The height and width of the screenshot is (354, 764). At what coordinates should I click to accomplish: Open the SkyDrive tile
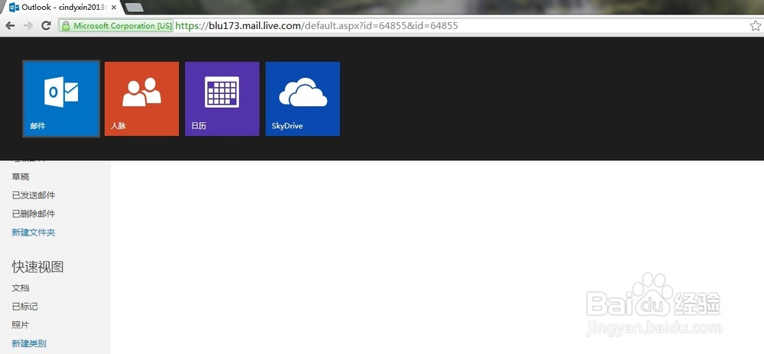coord(303,98)
